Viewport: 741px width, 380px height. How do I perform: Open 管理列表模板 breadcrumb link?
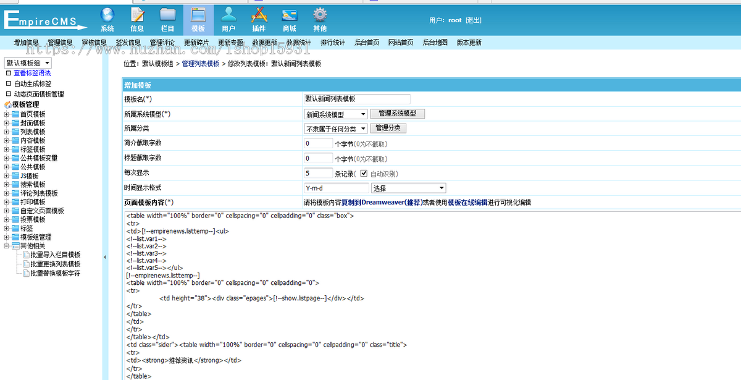click(200, 64)
